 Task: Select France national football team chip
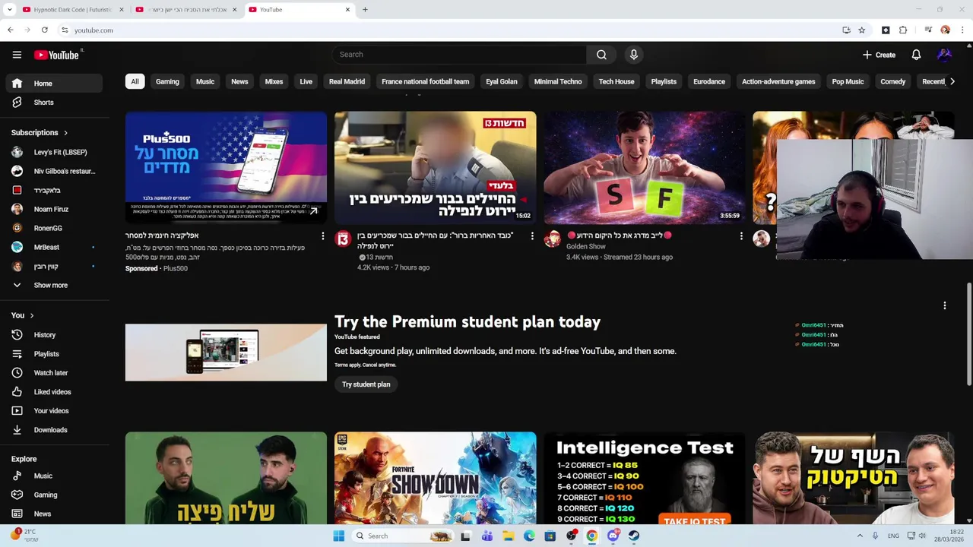425,81
